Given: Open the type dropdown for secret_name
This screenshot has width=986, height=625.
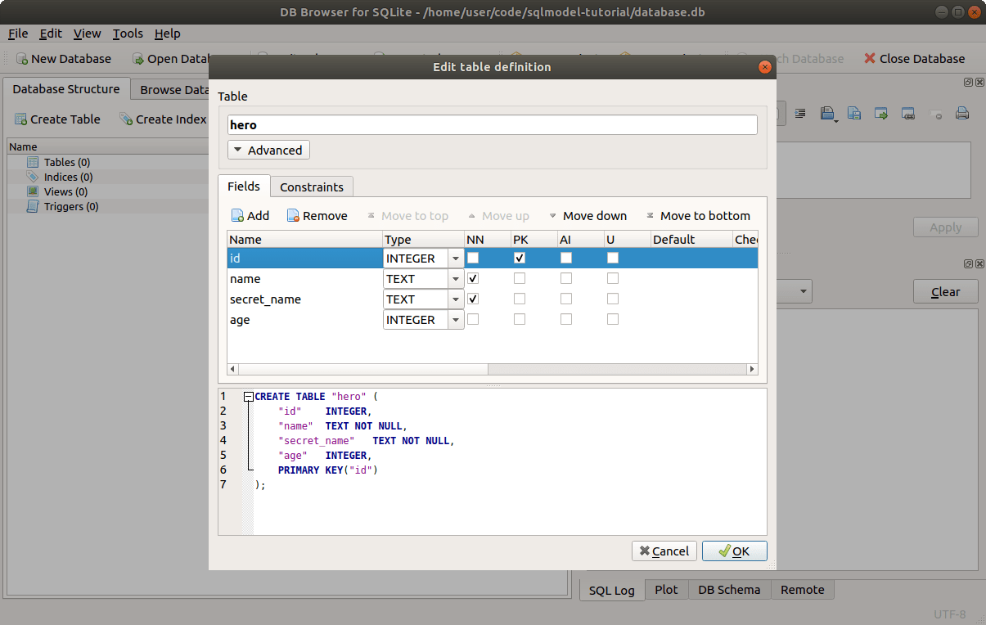Looking at the screenshot, I should click(x=455, y=299).
